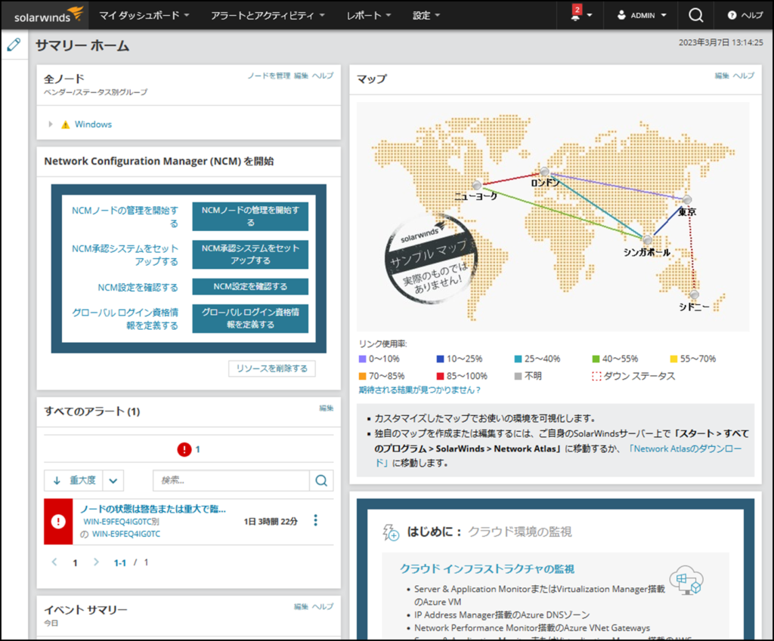Click ヘルプ in the top bar
This screenshot has width=774, height=641.
pos(752,15)
